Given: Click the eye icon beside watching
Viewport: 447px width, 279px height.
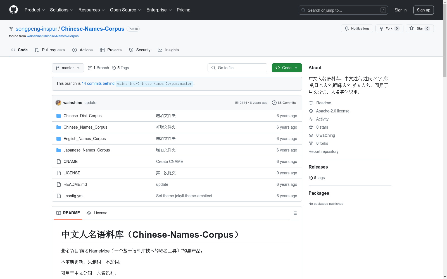Looking at the screenshot, I should point(311,135).
